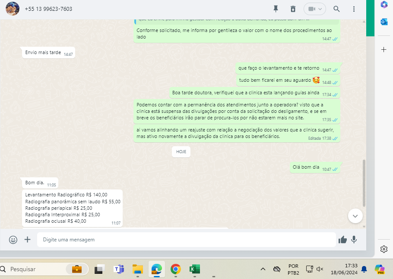
Task: Open Excel from the taskbar
Action: pos(195,269)
